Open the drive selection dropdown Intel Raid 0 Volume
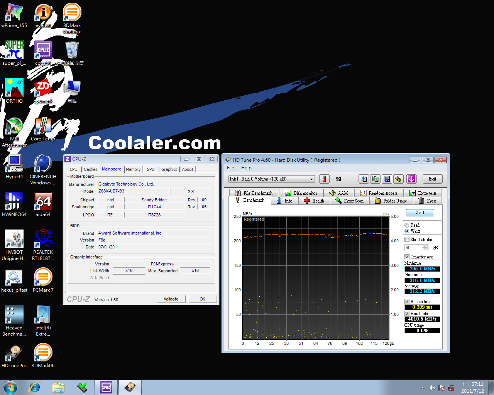 (272, 179)
